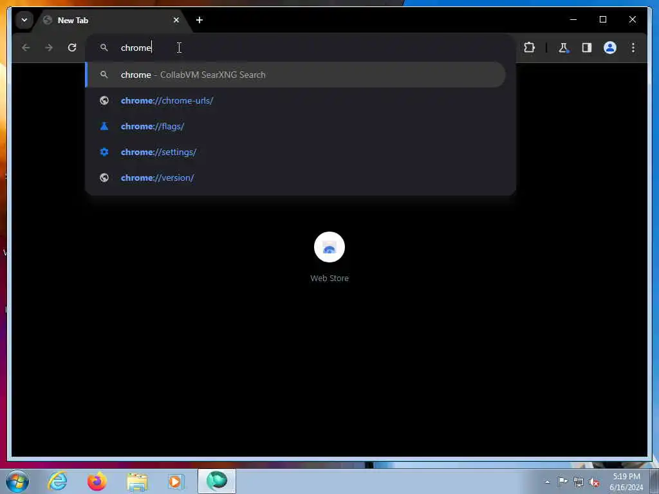
Task: Reload the page
Action: click(x=72, y=48)
